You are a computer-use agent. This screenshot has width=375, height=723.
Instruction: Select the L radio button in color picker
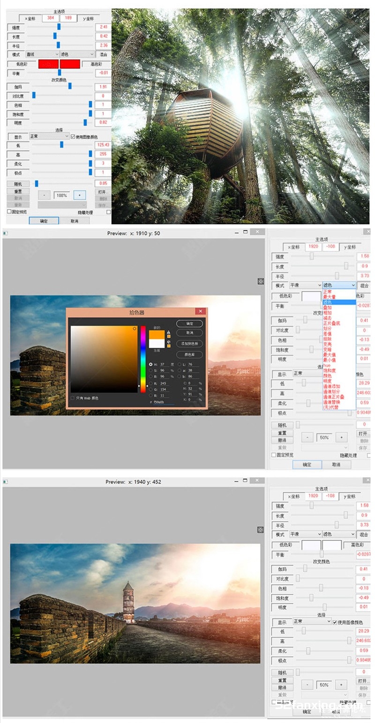[180, 364]
